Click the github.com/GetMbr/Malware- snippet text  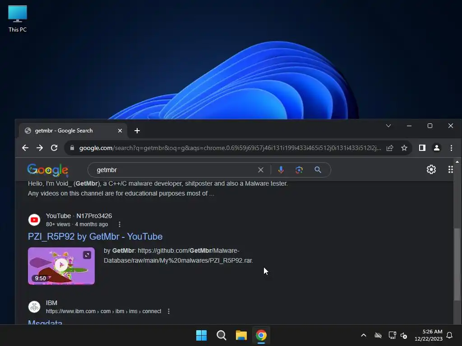189,250
